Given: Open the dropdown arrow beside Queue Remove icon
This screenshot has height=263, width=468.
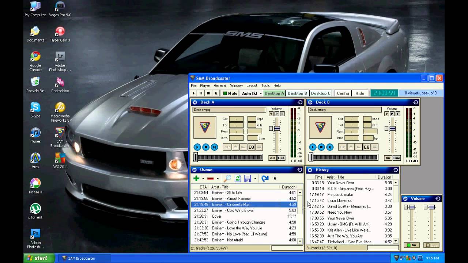Looking at the screenshot, I should pyautogui.click(x=217, y=179).
